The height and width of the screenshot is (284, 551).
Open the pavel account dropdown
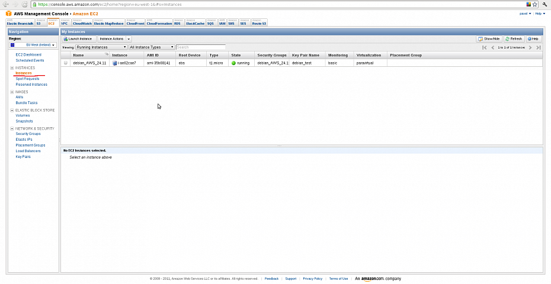pos(526,14)
